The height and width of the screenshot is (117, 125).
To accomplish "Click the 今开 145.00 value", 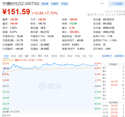I will 42,20.
